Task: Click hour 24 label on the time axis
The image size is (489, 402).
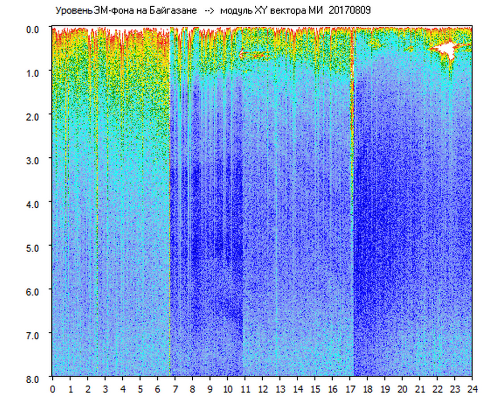Action: (x=472, y=389)
